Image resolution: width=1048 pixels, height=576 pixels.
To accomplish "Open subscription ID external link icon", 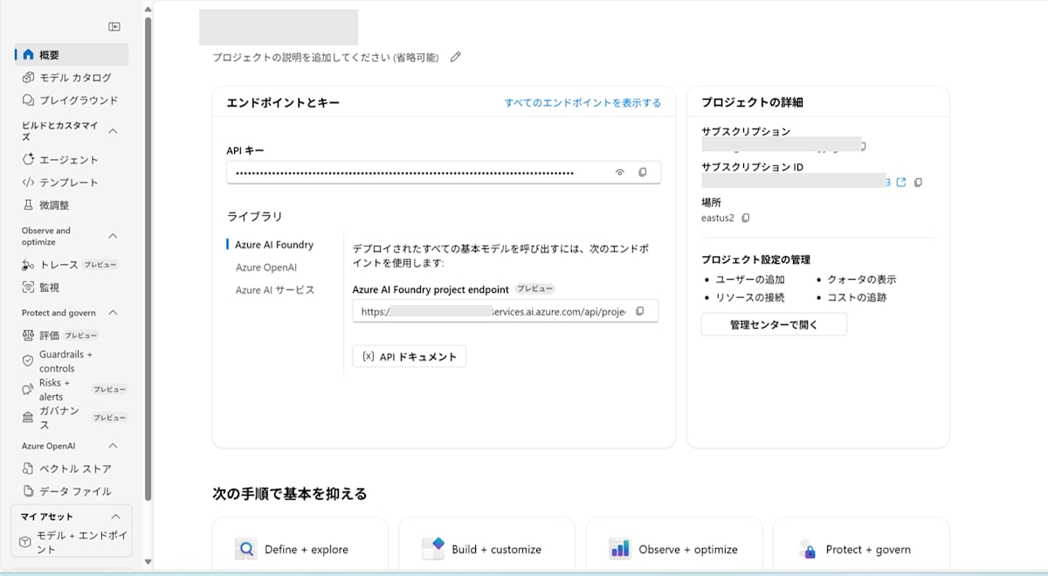I will click(901, 183).
